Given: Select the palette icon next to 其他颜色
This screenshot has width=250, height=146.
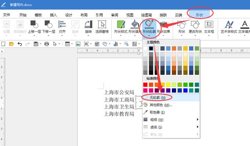Looking at the screenshot, I should click(x=145, y=105).
